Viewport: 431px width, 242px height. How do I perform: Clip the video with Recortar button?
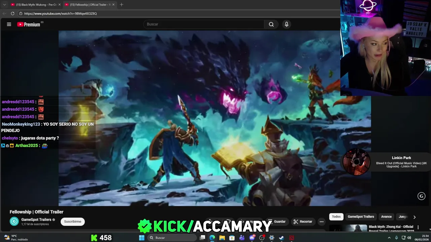(303, 221)
